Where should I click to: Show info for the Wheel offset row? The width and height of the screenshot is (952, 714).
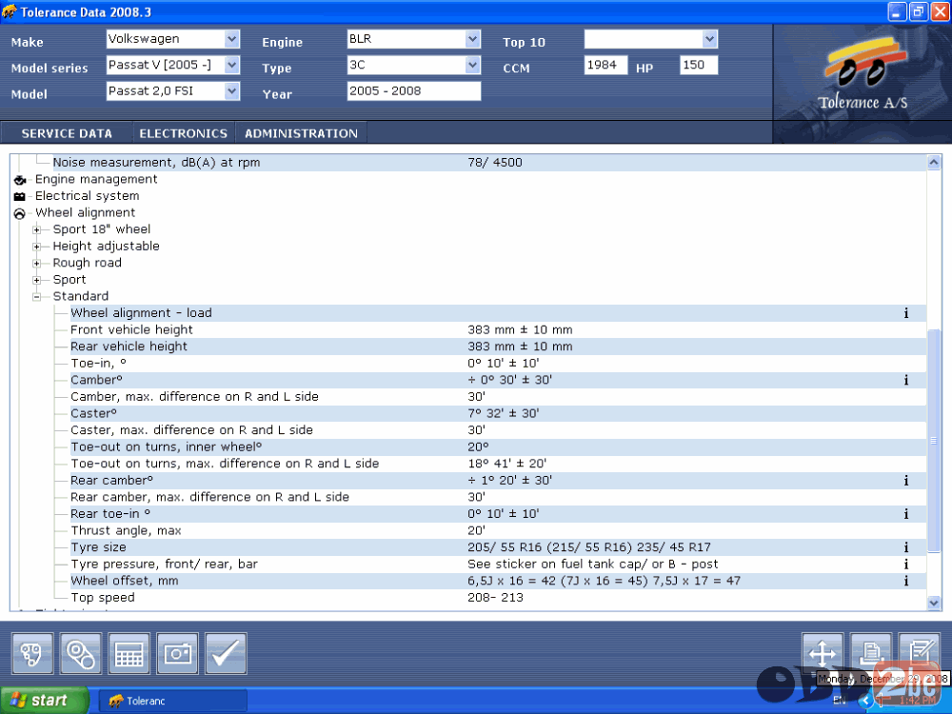[906, 581]
